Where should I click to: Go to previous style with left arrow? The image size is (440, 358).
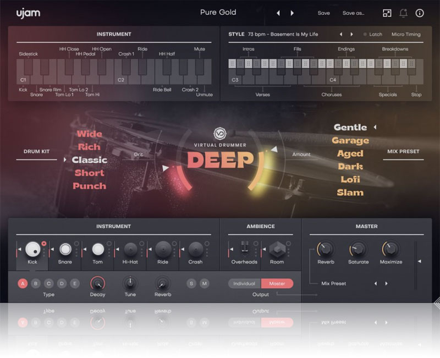(341, 34)
